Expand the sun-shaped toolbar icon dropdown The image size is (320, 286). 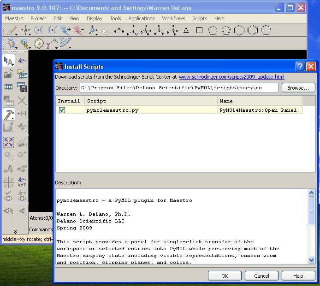[x=16, y=48]
